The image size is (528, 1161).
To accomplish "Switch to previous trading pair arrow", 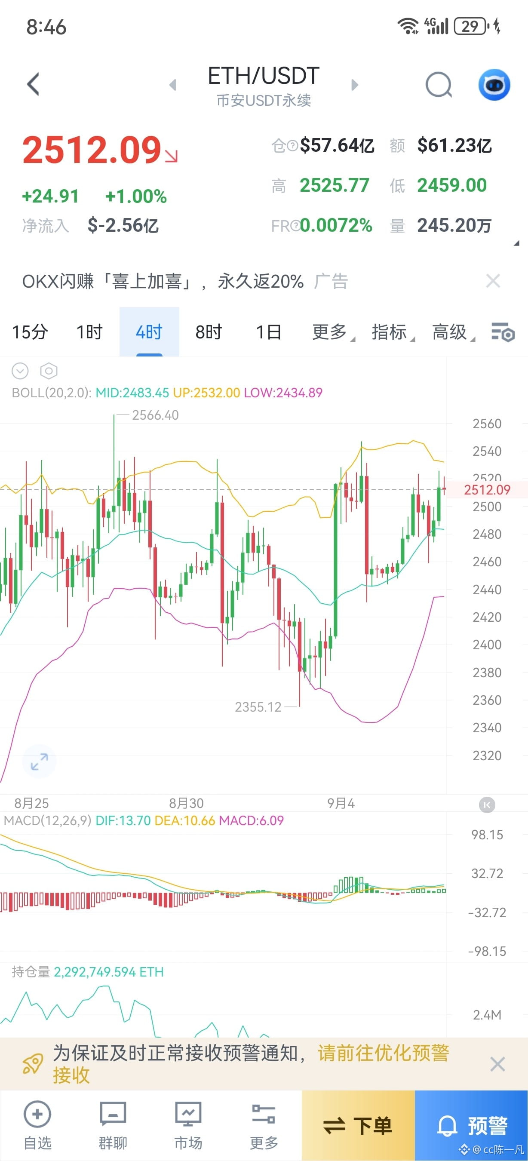I will 172,84.
